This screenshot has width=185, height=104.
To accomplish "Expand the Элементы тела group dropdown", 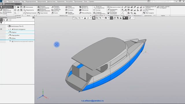I will (90, 16).
